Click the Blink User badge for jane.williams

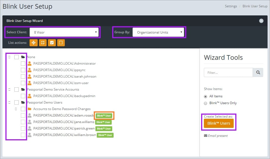103,122
